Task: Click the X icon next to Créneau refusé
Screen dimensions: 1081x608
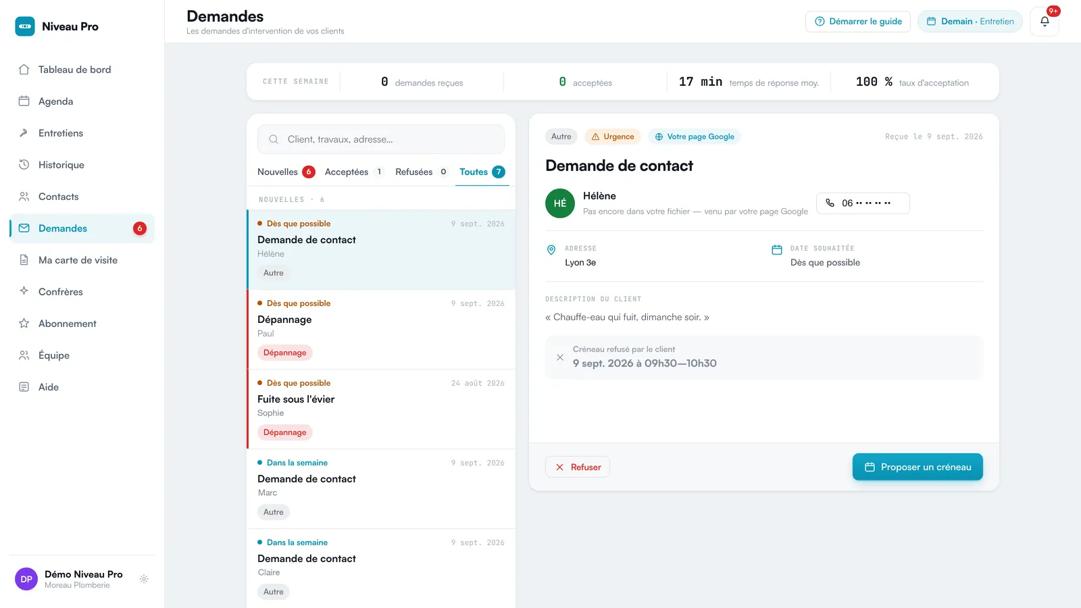Action: pos(560,357)
